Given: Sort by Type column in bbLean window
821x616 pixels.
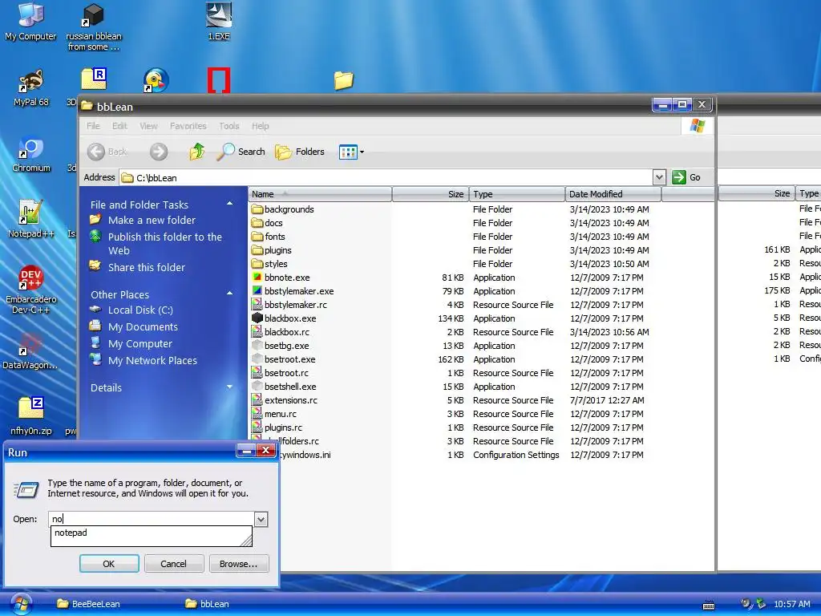Looking at the screenshot, I should 517,194.
